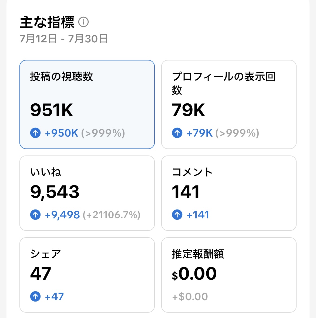Click the upward arrow icon beside +141
Image resolution: width=316 pixels, height=318 pixels.
177,215
